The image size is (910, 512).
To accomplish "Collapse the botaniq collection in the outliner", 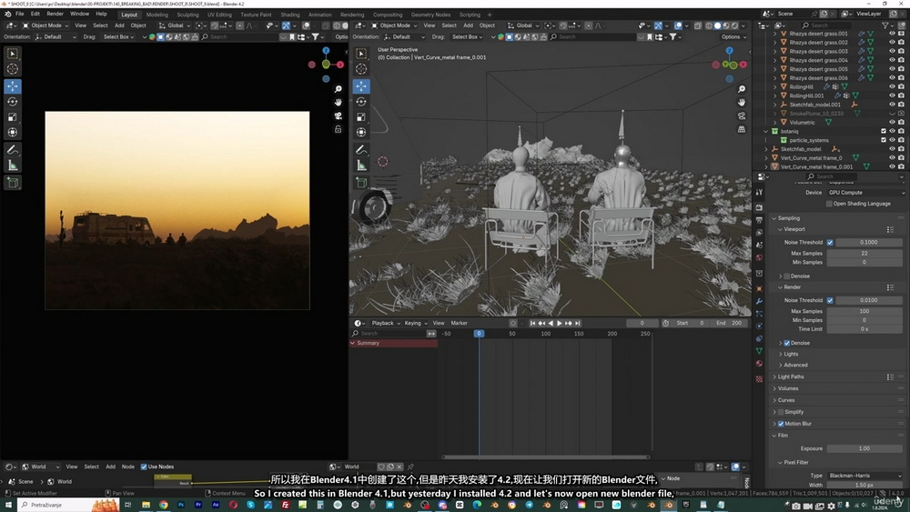I will click(x=766, y=132).
